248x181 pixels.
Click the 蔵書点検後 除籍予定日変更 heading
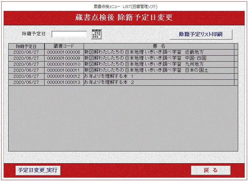(124, 17)
